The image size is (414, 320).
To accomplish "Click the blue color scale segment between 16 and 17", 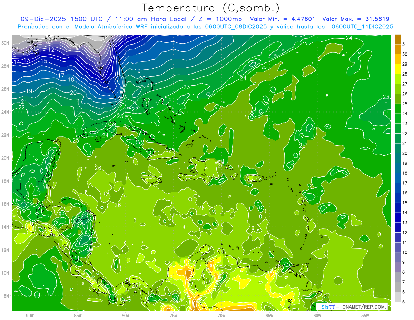I will (398, 188).
